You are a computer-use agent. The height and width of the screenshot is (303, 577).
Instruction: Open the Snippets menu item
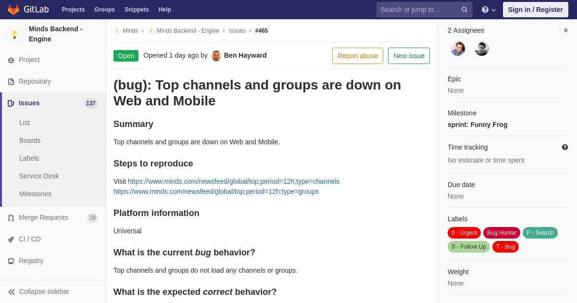tap(137, 10)
